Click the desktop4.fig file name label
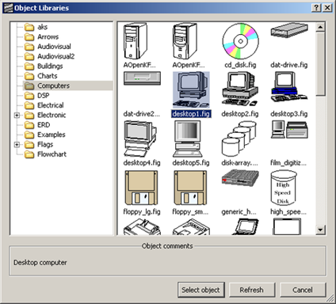Viewport: 336px width, 304px height. click(x=142, y=162)
